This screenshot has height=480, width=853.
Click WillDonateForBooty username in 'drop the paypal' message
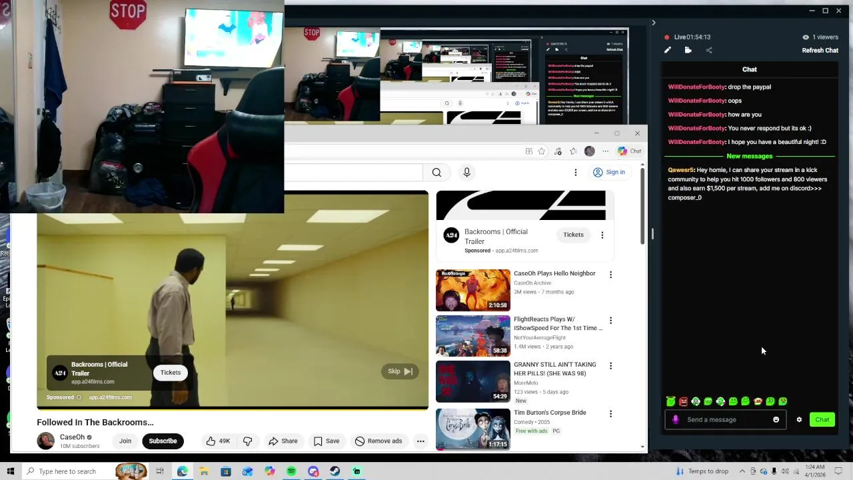click(696, 87)
